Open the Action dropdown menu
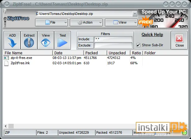 click(x=86, y=22)
